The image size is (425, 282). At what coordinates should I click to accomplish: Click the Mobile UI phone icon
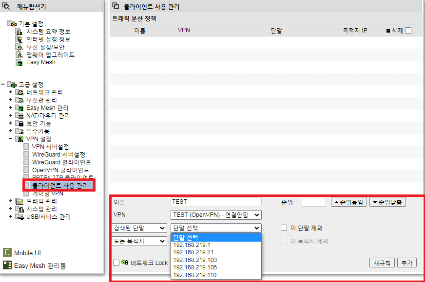(7, 252)
